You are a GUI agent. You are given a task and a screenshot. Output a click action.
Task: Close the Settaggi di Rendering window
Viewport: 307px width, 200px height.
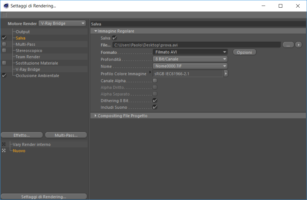pos(298,6)
